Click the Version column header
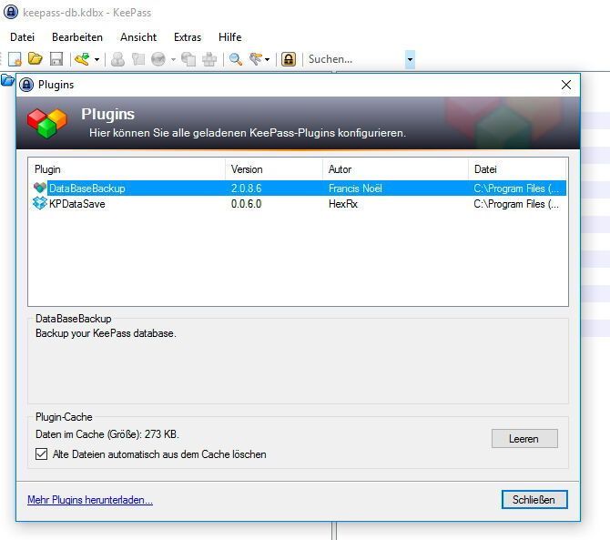 point(274,169)
